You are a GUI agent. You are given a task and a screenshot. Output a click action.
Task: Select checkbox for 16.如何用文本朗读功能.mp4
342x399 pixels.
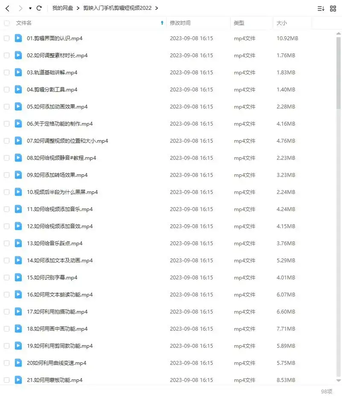(x=7, y=294)
